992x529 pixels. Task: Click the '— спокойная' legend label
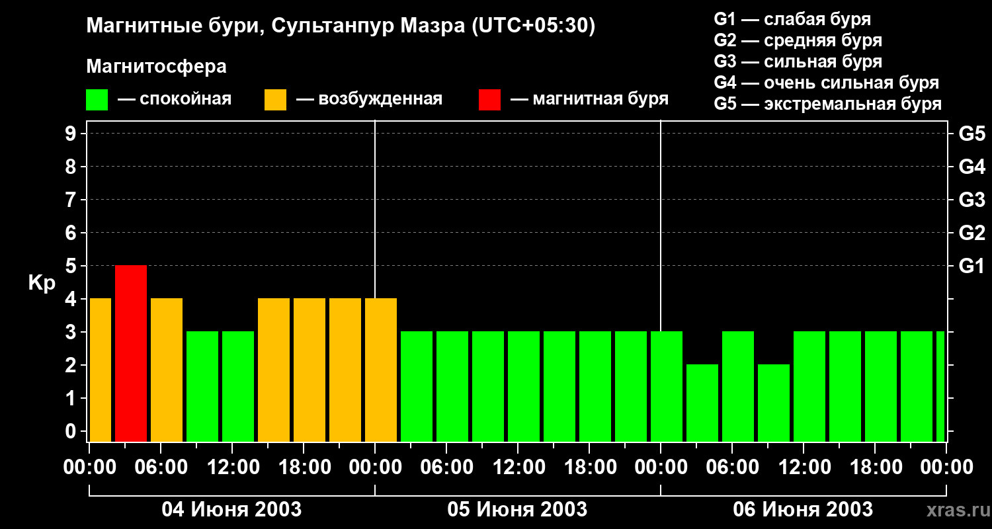point(175,100)
